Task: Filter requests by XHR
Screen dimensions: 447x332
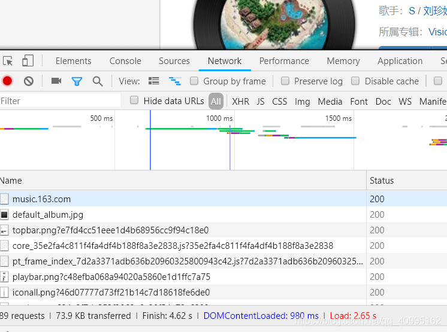Action: [x=240, y=101]
